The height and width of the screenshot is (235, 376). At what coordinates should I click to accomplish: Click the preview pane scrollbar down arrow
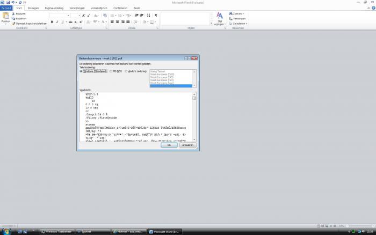[x=194, y=139]
